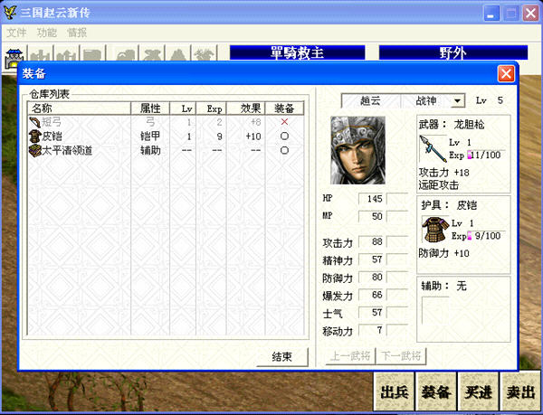Click Zhao Yun's portrait image
The image size is (543, 415).
tap(357, 150)
